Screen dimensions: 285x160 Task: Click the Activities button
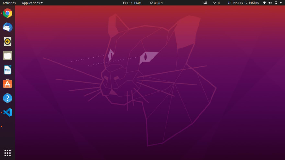(9, 3)
